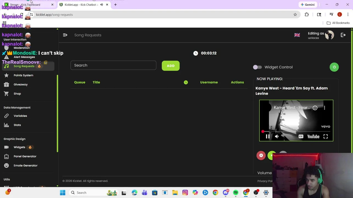353x198 pixels.
Task: Open Spotify from the taskbar
Action: [x=236, y=193]
